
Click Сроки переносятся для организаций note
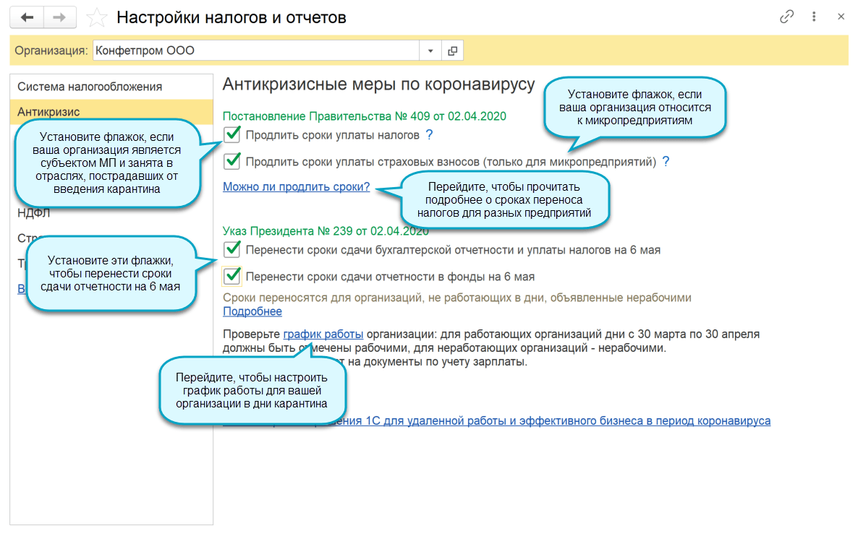pyautogui.click(x=457, y=298)
